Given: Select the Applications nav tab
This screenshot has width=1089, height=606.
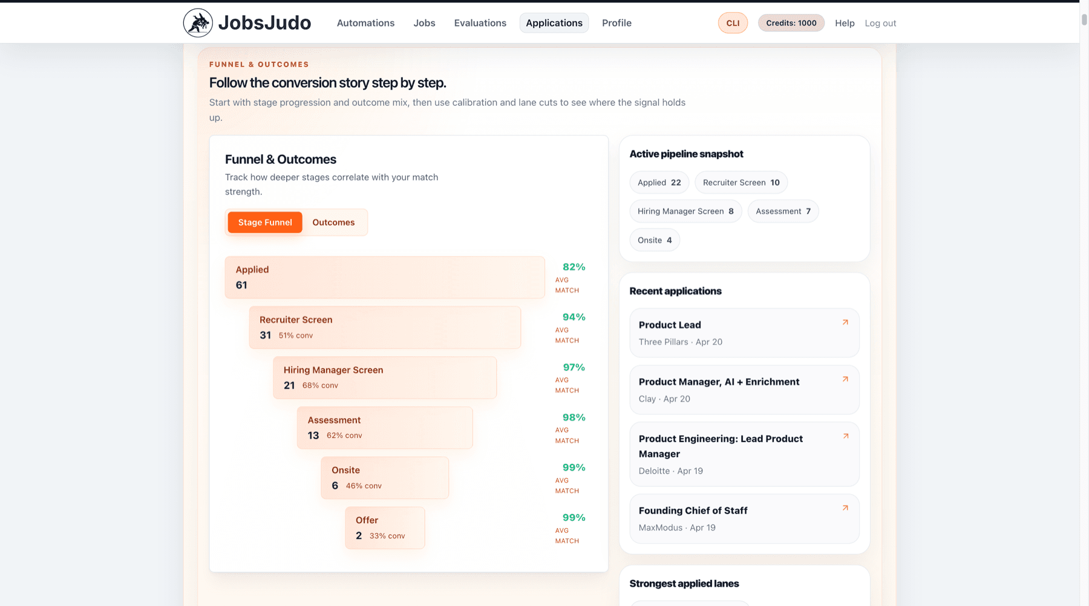Looking at the screenshot, I should [554, 23].
